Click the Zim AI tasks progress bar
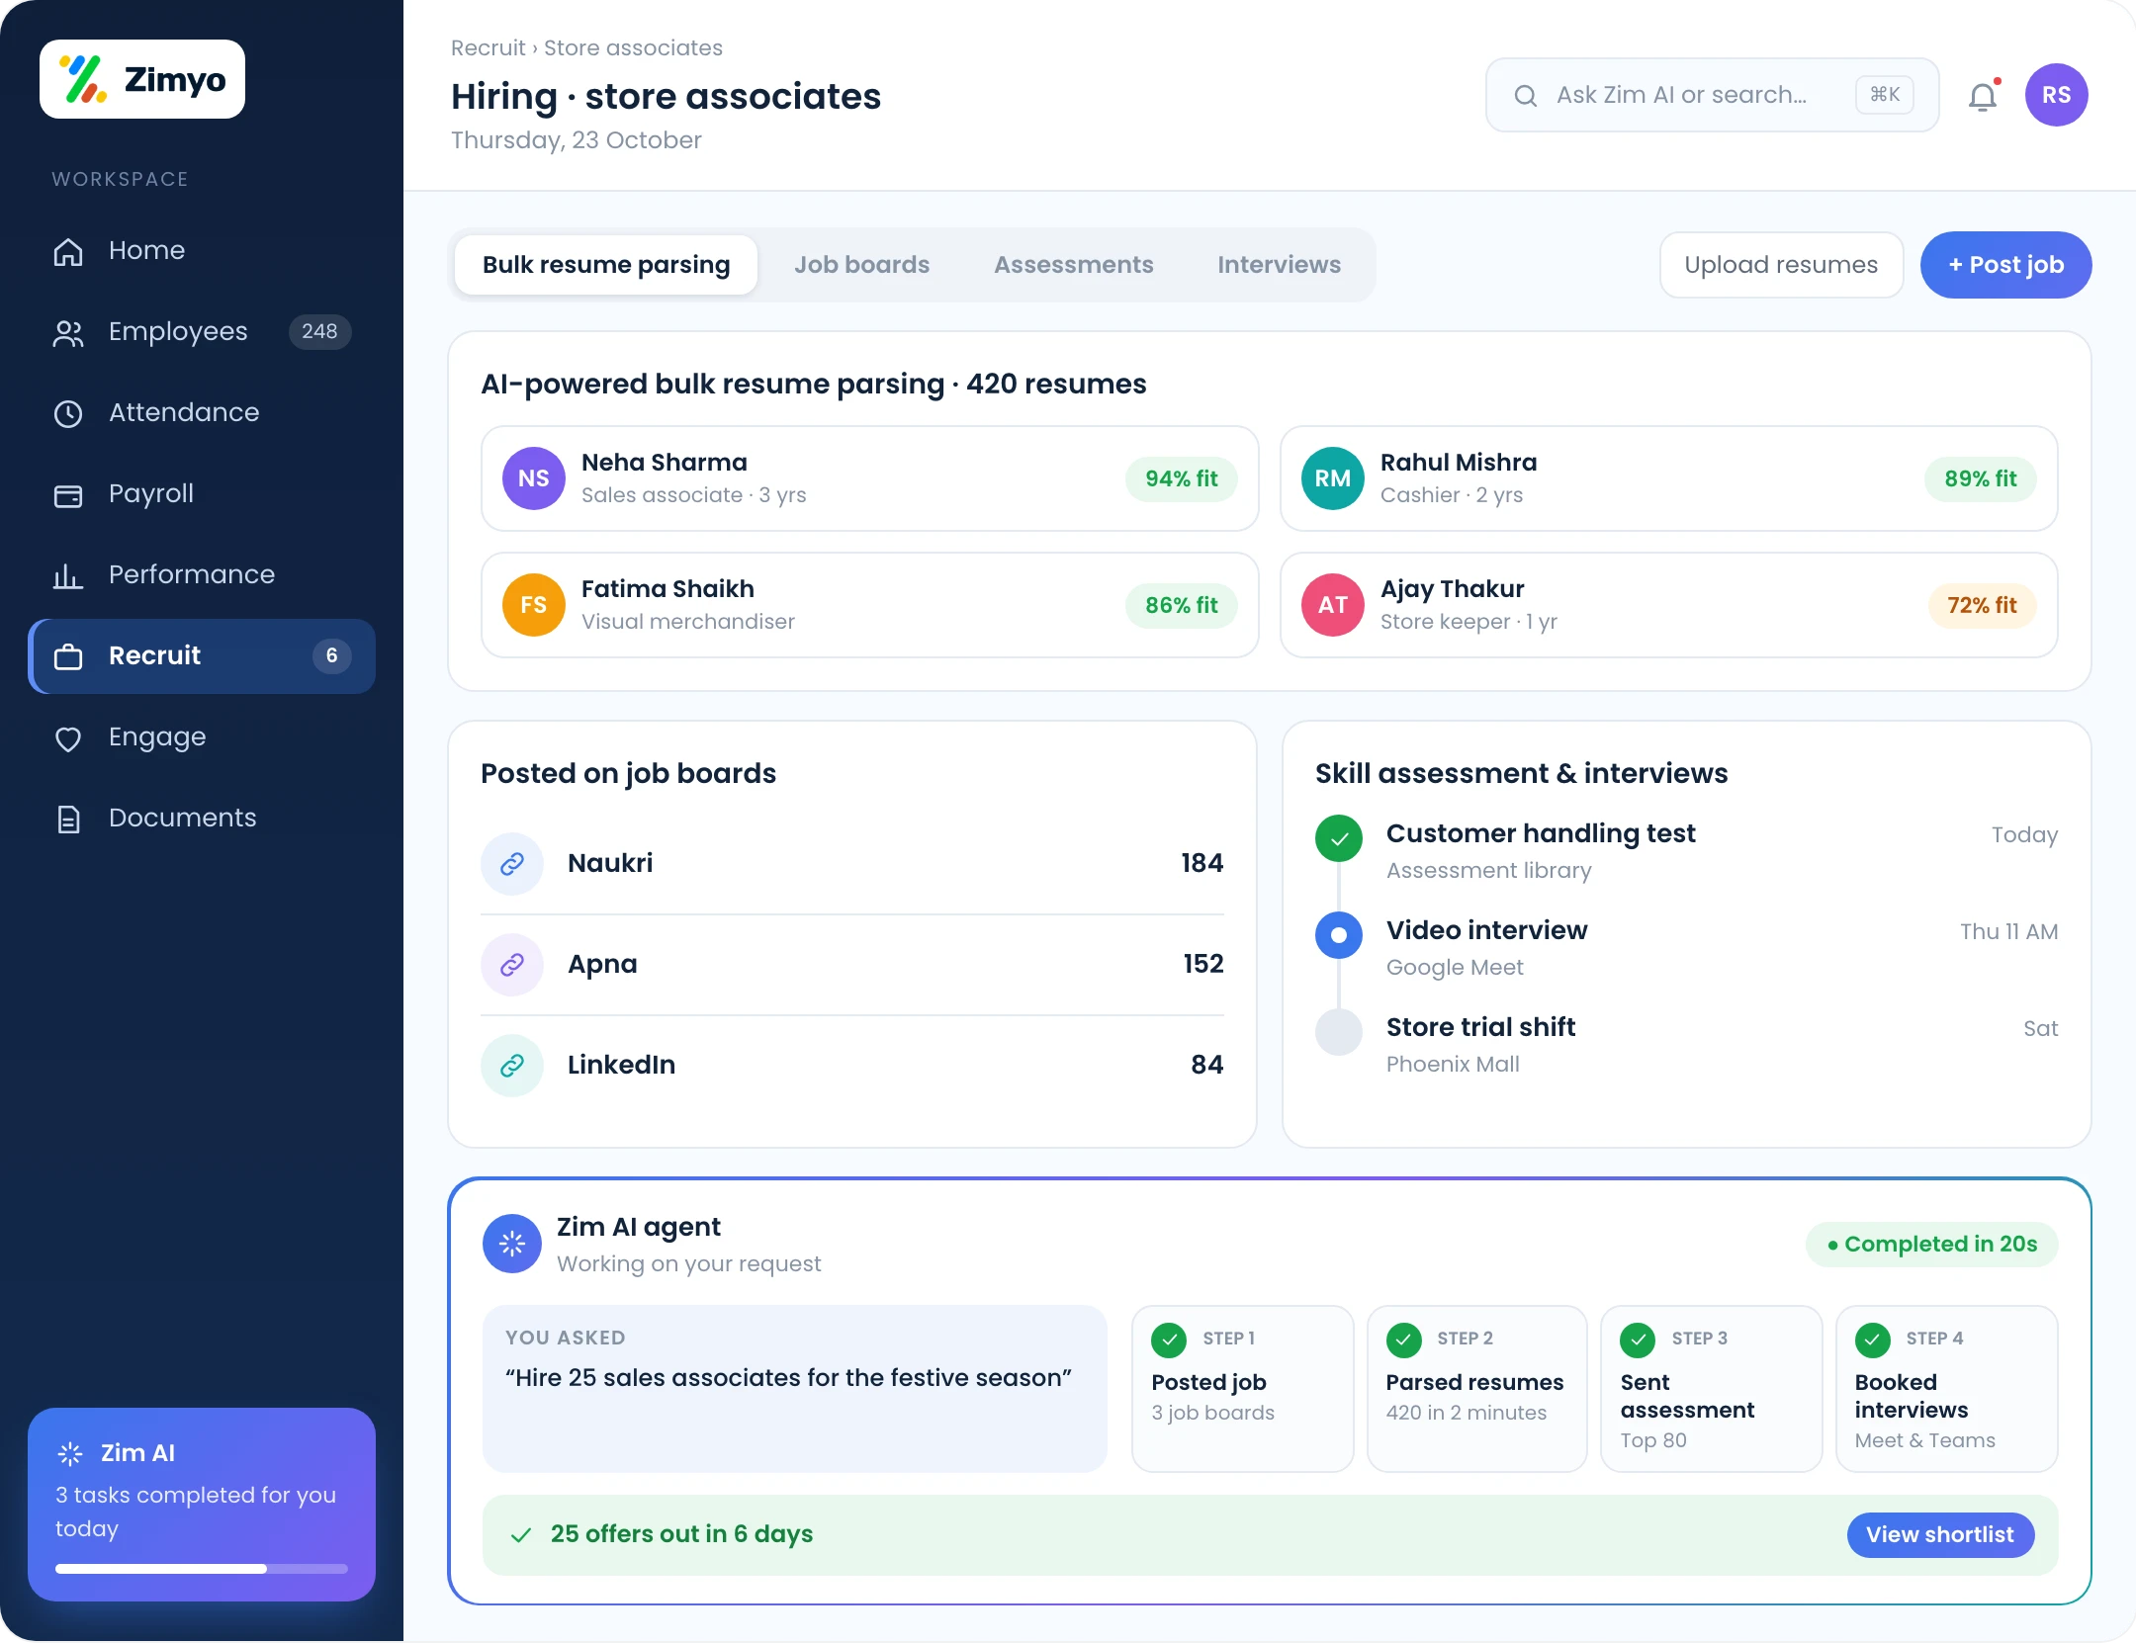Image resolution: width=2136 pixels, height=1643 pixels. tap(202, 1569)
